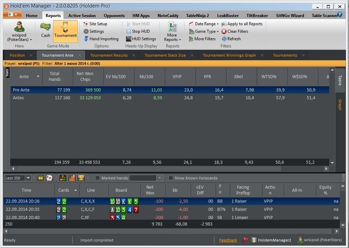
Task: Open Settings with the gear icon
Action: point(94,31)
